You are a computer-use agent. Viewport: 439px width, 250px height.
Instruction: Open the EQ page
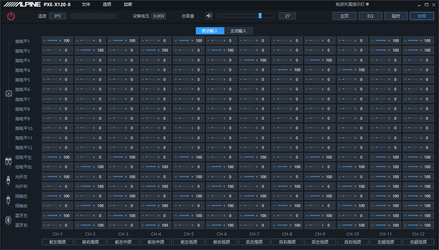[x=370, y=16]
